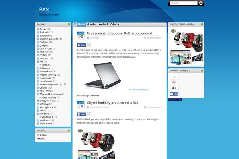Image resolution: width=239 pixels, height=159 pixels.
Task: Open the Multimedia category
Action: (x=45, y=78)
